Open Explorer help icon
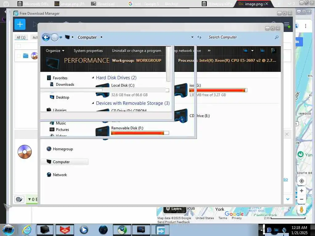315x236 pixels. (x=273, y=51)
